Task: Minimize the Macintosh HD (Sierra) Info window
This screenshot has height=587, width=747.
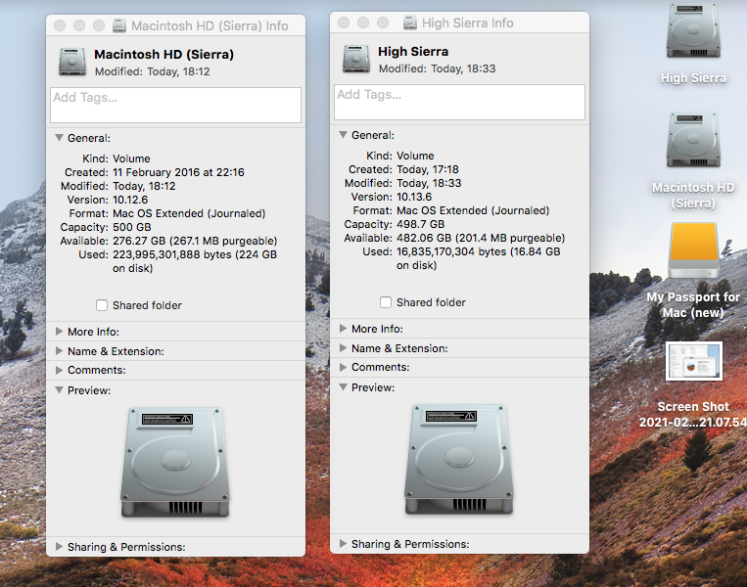Action: coord(79,25)
